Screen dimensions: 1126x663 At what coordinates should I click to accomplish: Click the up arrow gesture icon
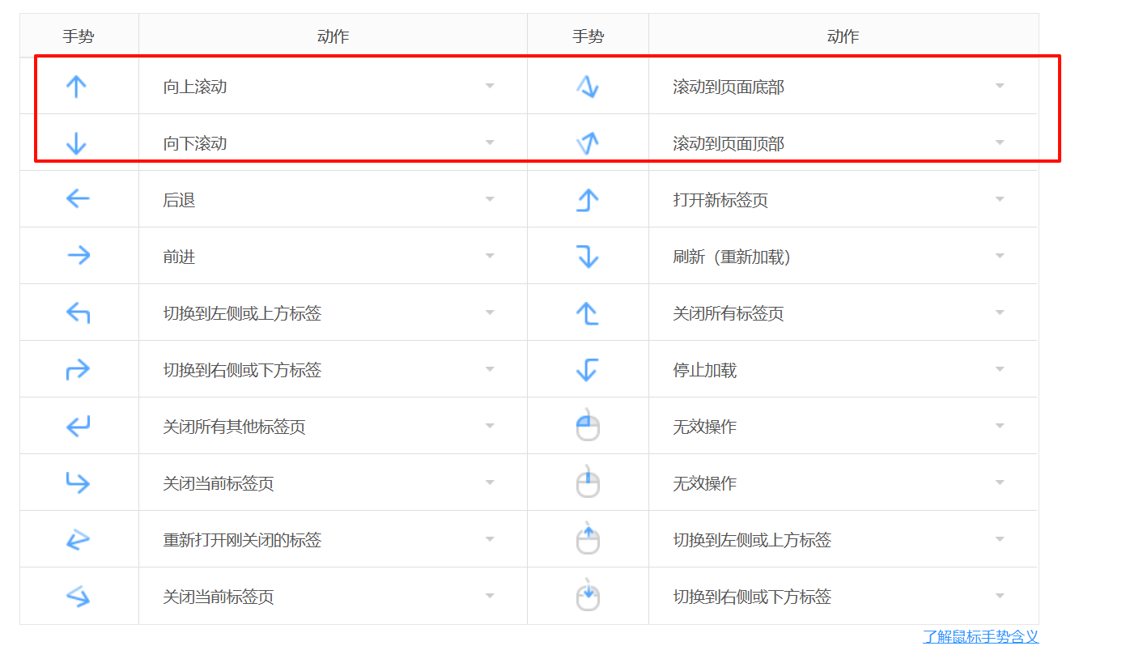point(76,87)
